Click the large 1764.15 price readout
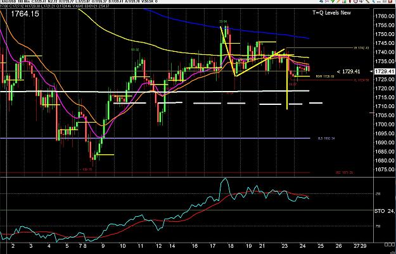396x254 pixels. 25,14
